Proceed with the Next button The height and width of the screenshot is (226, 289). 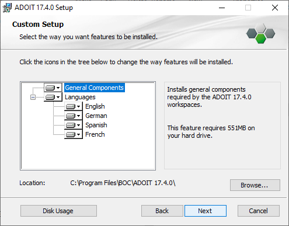pyautogui.click(x=206, y=211)
